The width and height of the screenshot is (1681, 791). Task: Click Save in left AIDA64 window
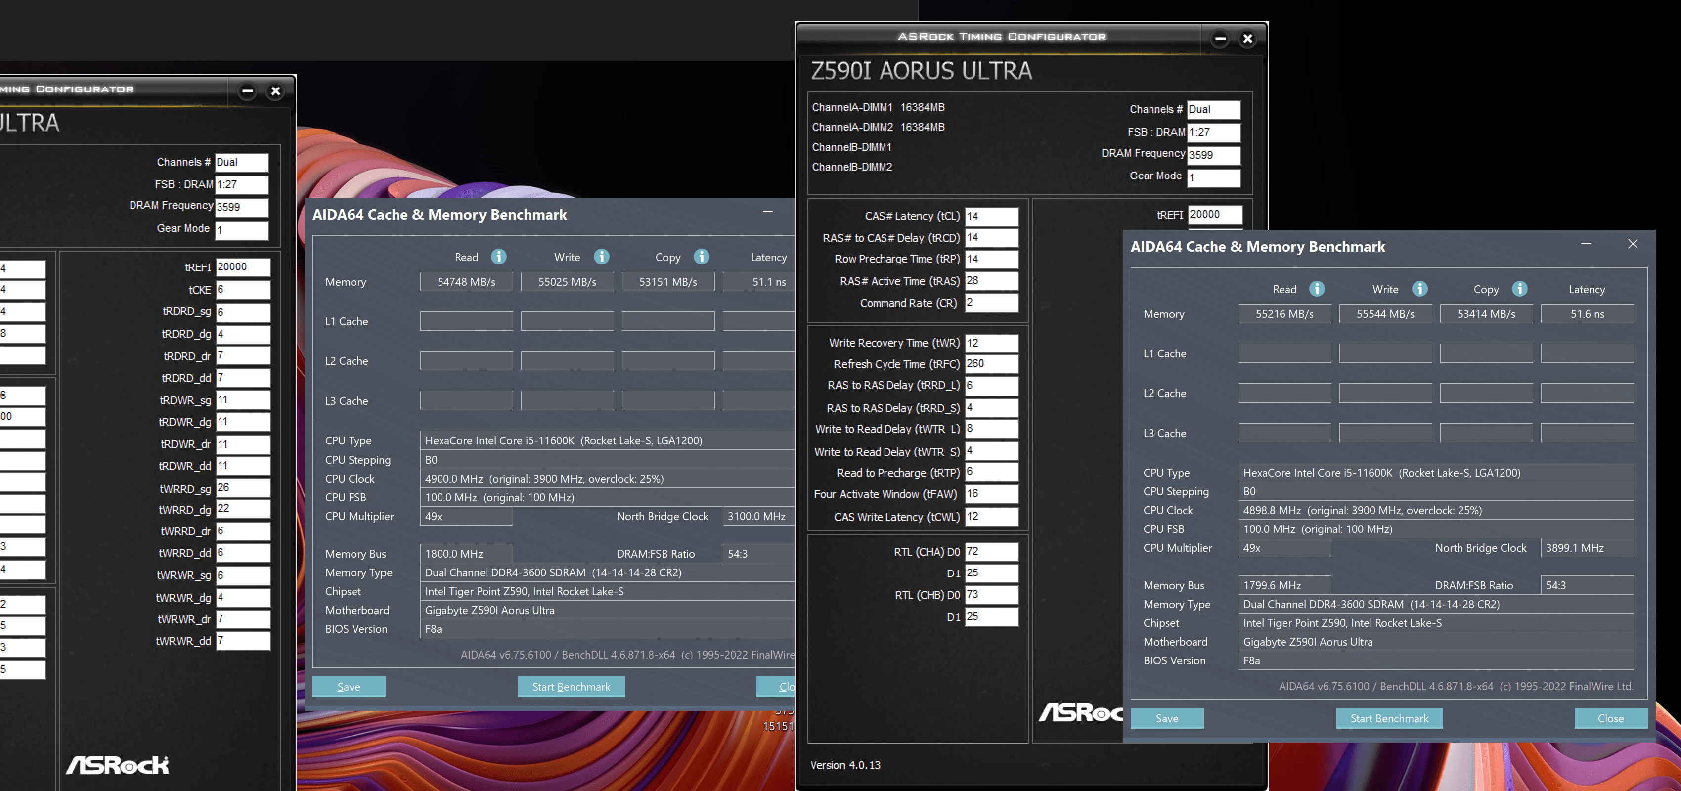click(349, 686)
